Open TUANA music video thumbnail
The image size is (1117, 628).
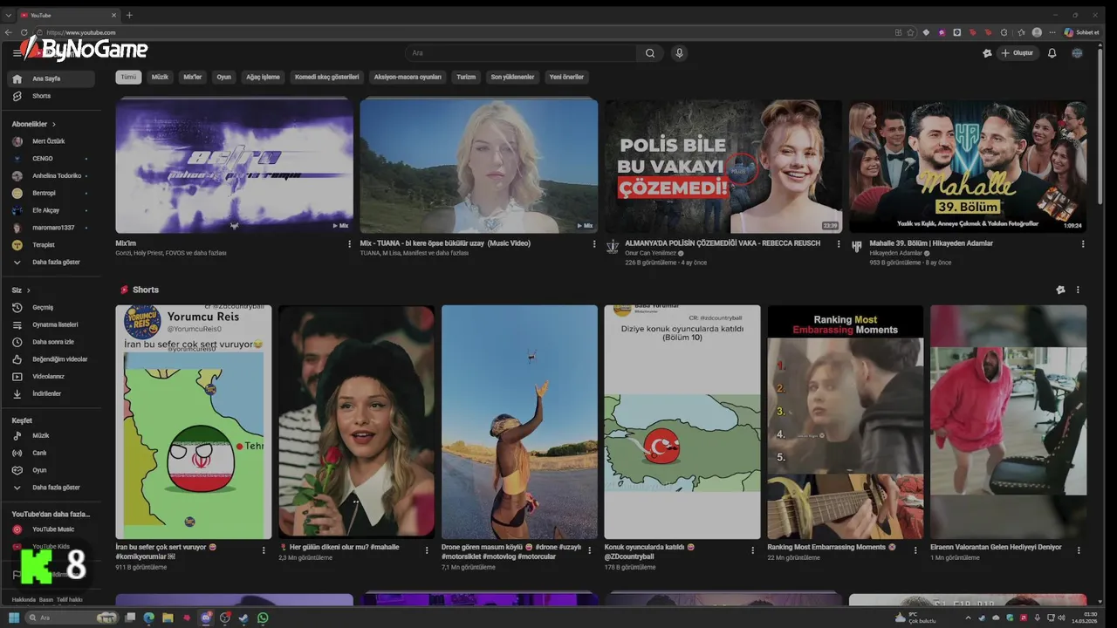coord(479,166)
